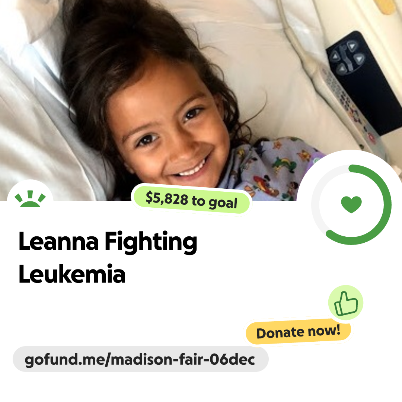The image size is (402, 402).
Task: Tap the green heart icon inside ring
Action: [351, 204]
